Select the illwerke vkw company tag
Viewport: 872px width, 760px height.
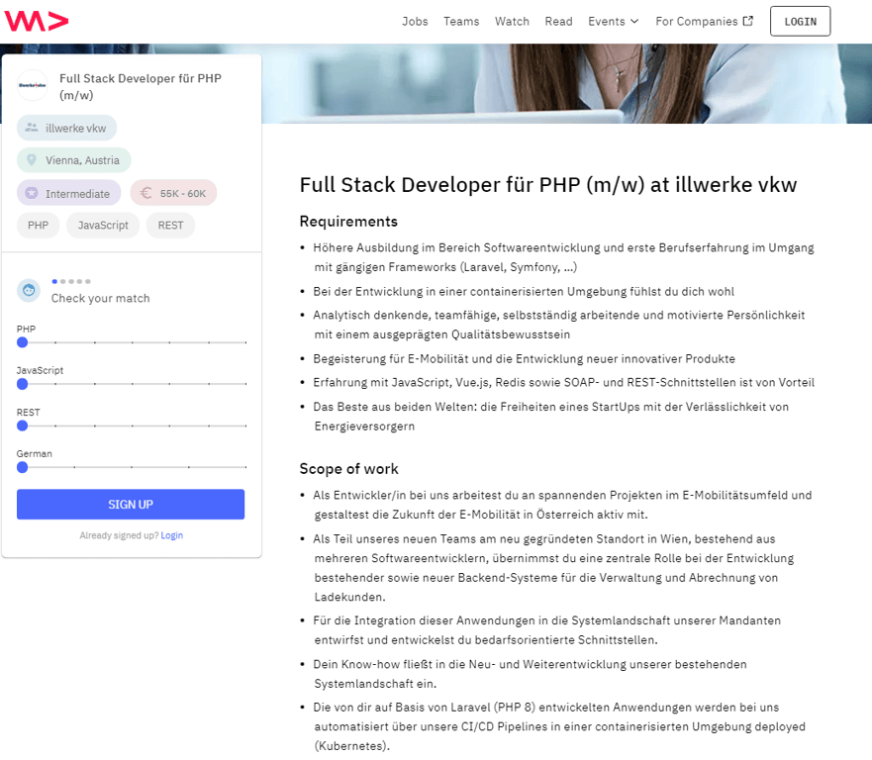tap(66, 128)
